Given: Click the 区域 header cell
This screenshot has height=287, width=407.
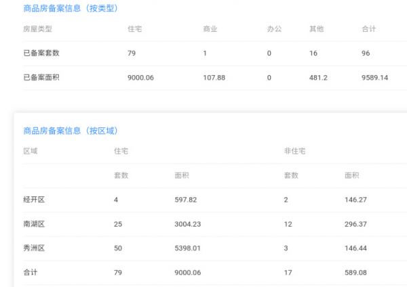Looking at the screenshot, I should tap(31, 151).
